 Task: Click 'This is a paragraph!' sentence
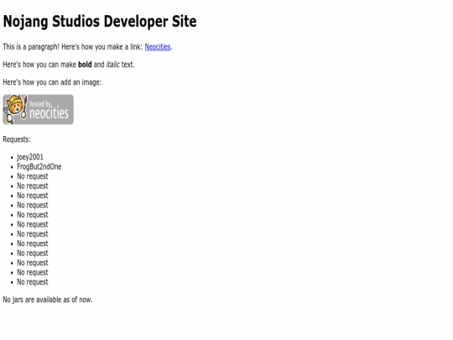(x=31, y=47)
